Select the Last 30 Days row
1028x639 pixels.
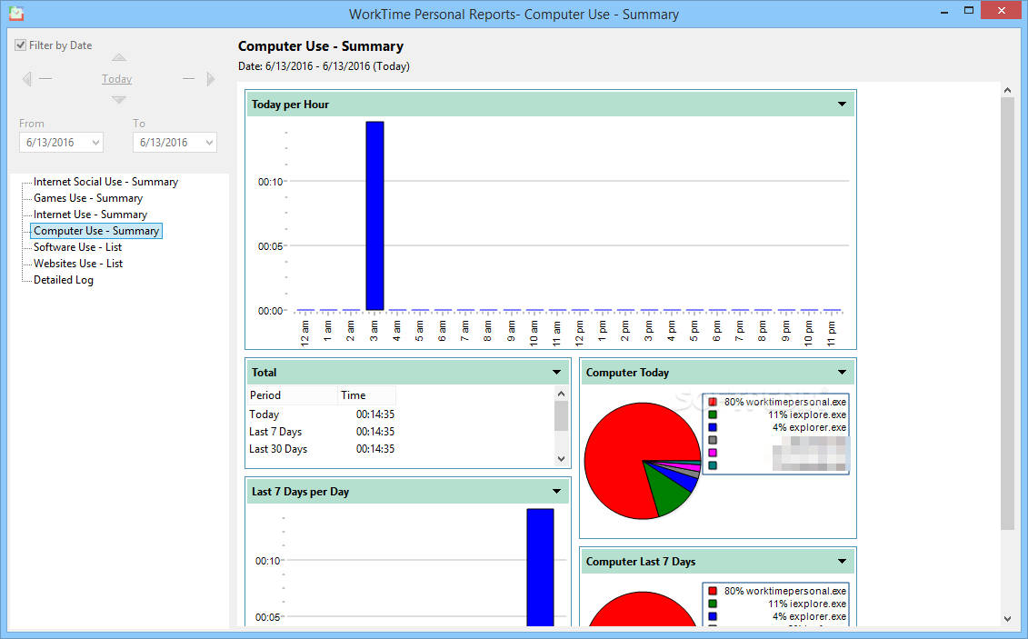point(322,449)
